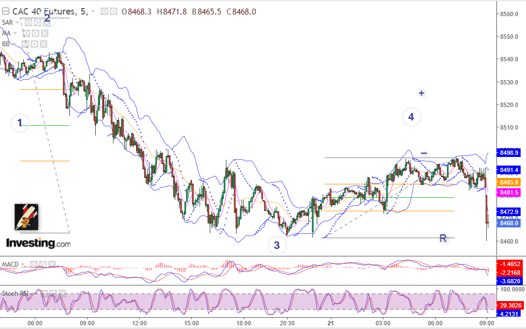Screen dimensions: 526x329
Task: Click the 8468.0 last price label
Action: pyautogui.click(x=509, y=223)
